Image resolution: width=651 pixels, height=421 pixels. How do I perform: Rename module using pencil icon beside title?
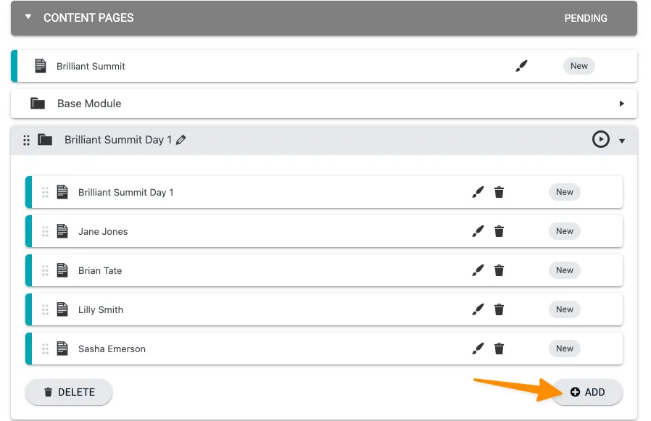click(181, 140)
